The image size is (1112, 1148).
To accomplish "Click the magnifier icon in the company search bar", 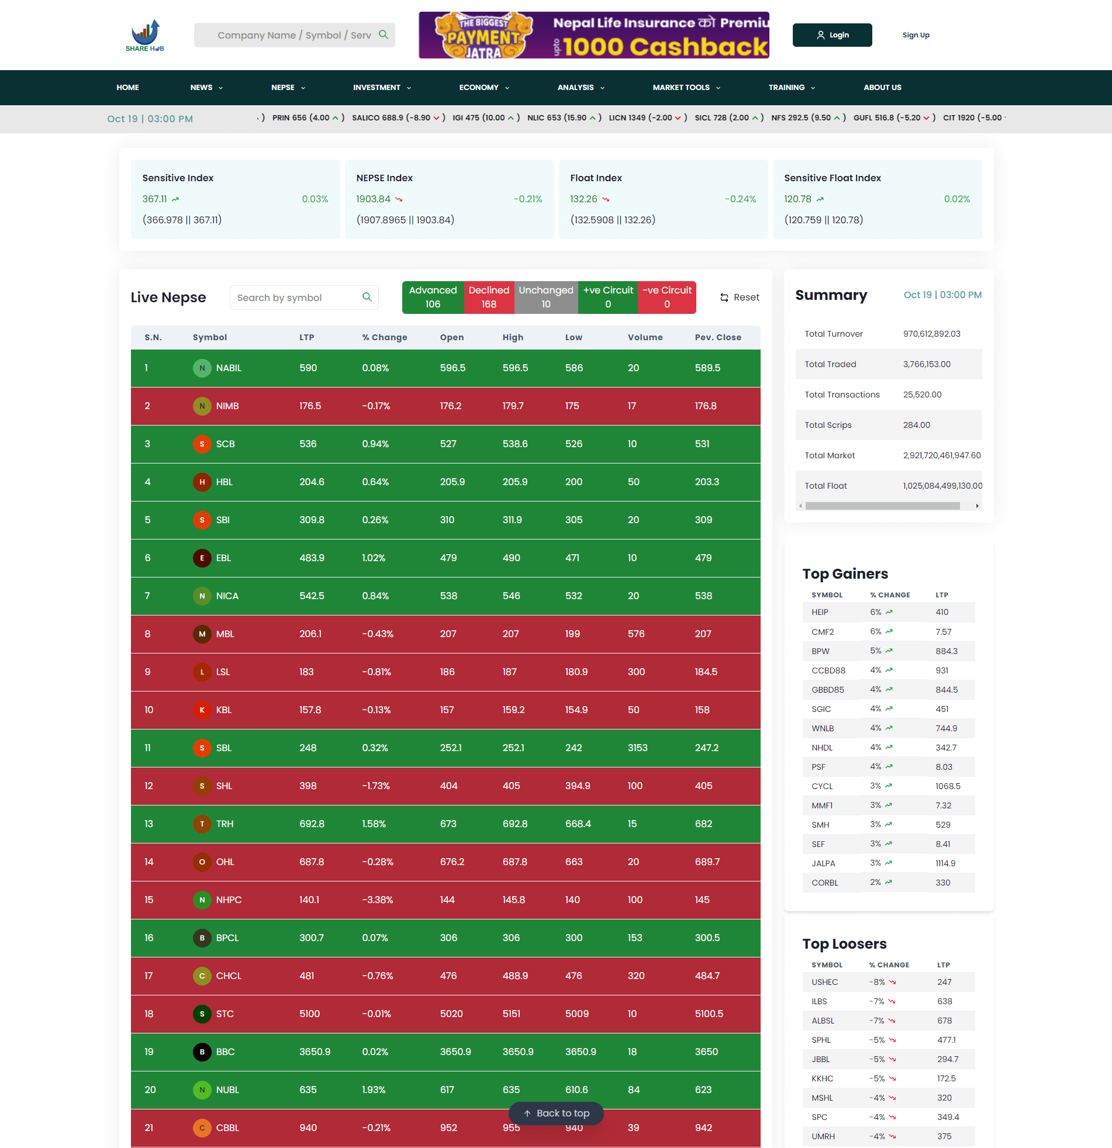I will click(383, 34).
